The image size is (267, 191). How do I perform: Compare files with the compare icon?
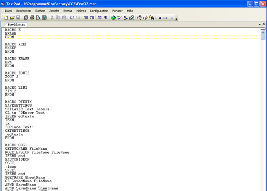pos(132,18)
